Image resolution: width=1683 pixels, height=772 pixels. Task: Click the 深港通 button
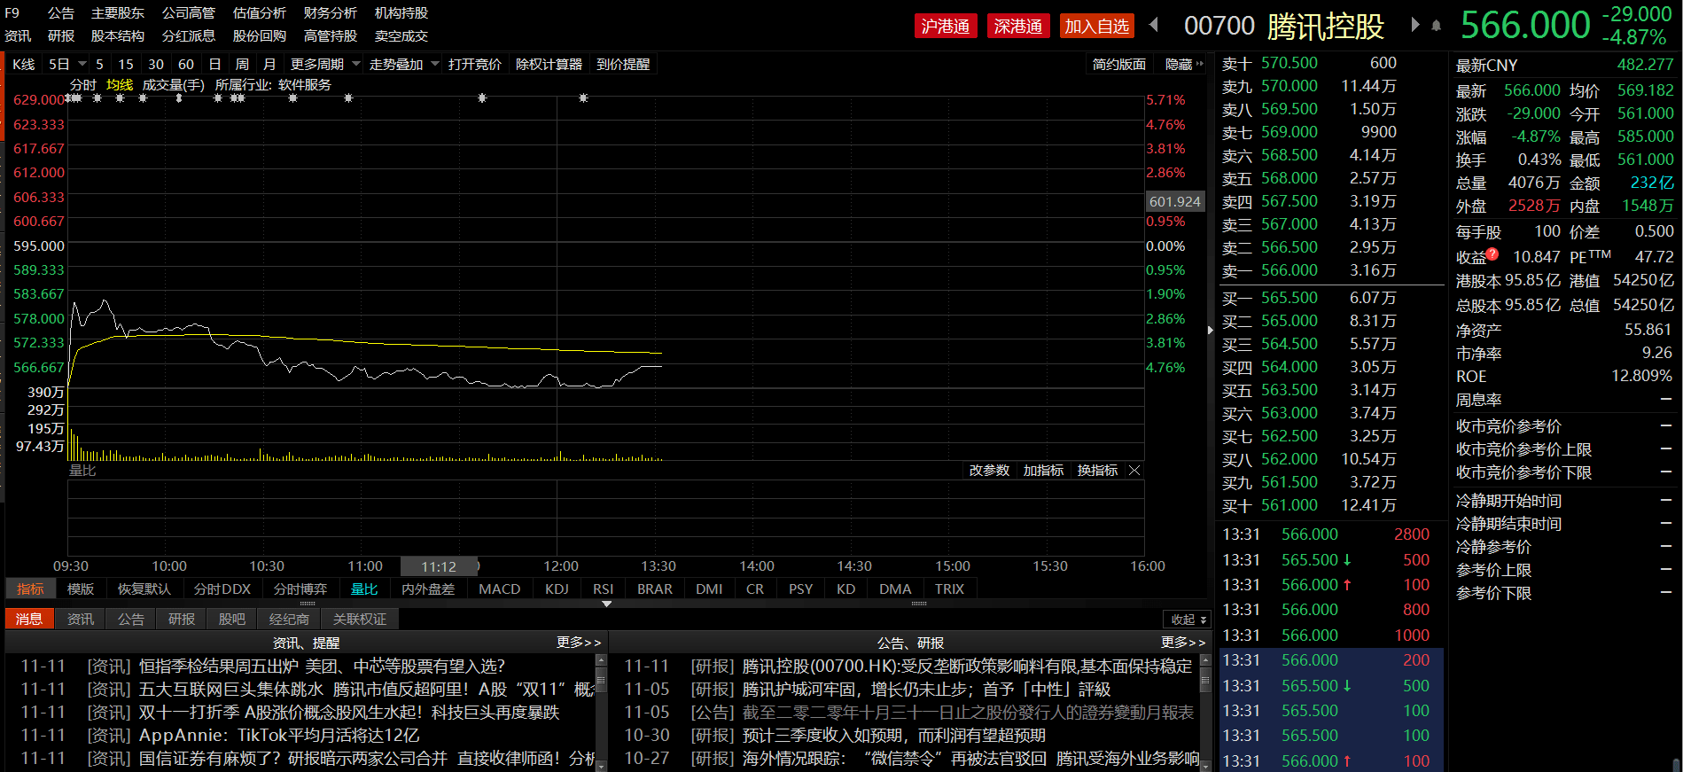pos(1018,27)
